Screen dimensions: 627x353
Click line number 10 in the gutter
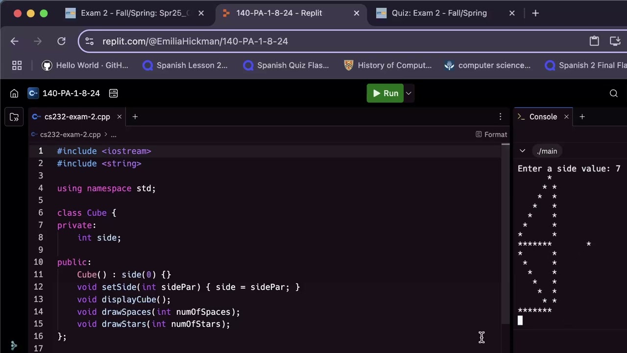(x=38, y=262)
